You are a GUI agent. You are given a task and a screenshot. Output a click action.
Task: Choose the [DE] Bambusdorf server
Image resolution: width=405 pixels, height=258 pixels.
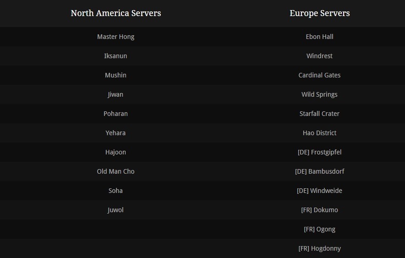(x=319, y=171)
